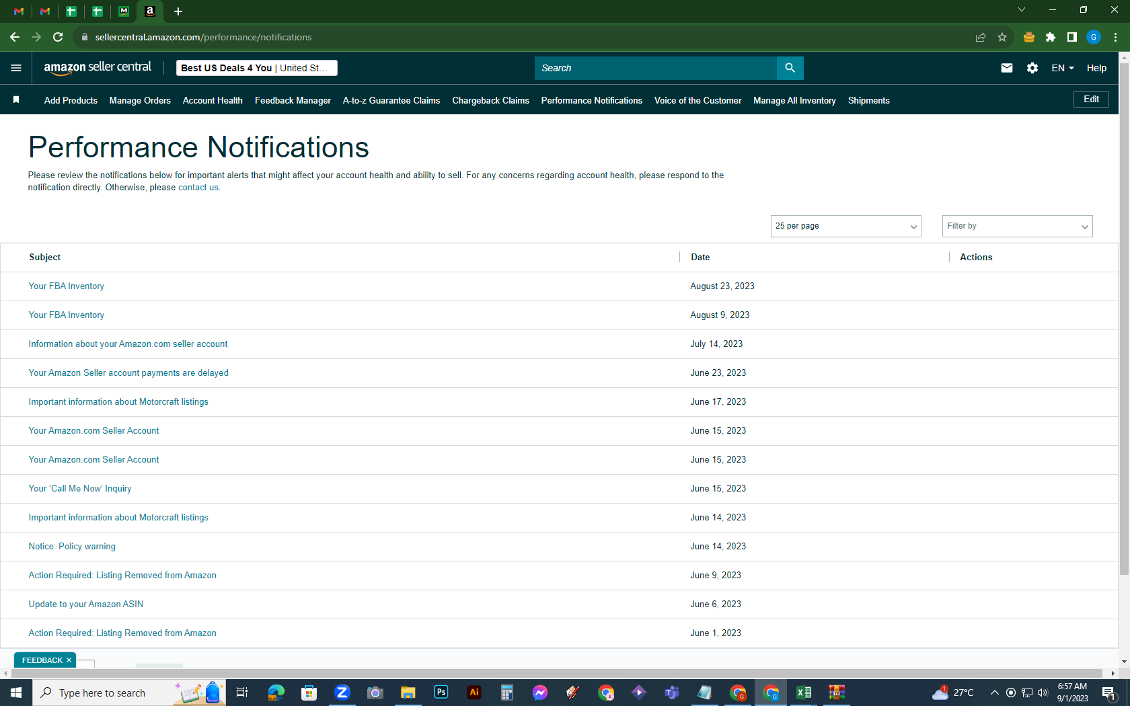Open Zoom from the taskbar
Viewport: 1130px width, 706px height.
click(x=342, y=693)
